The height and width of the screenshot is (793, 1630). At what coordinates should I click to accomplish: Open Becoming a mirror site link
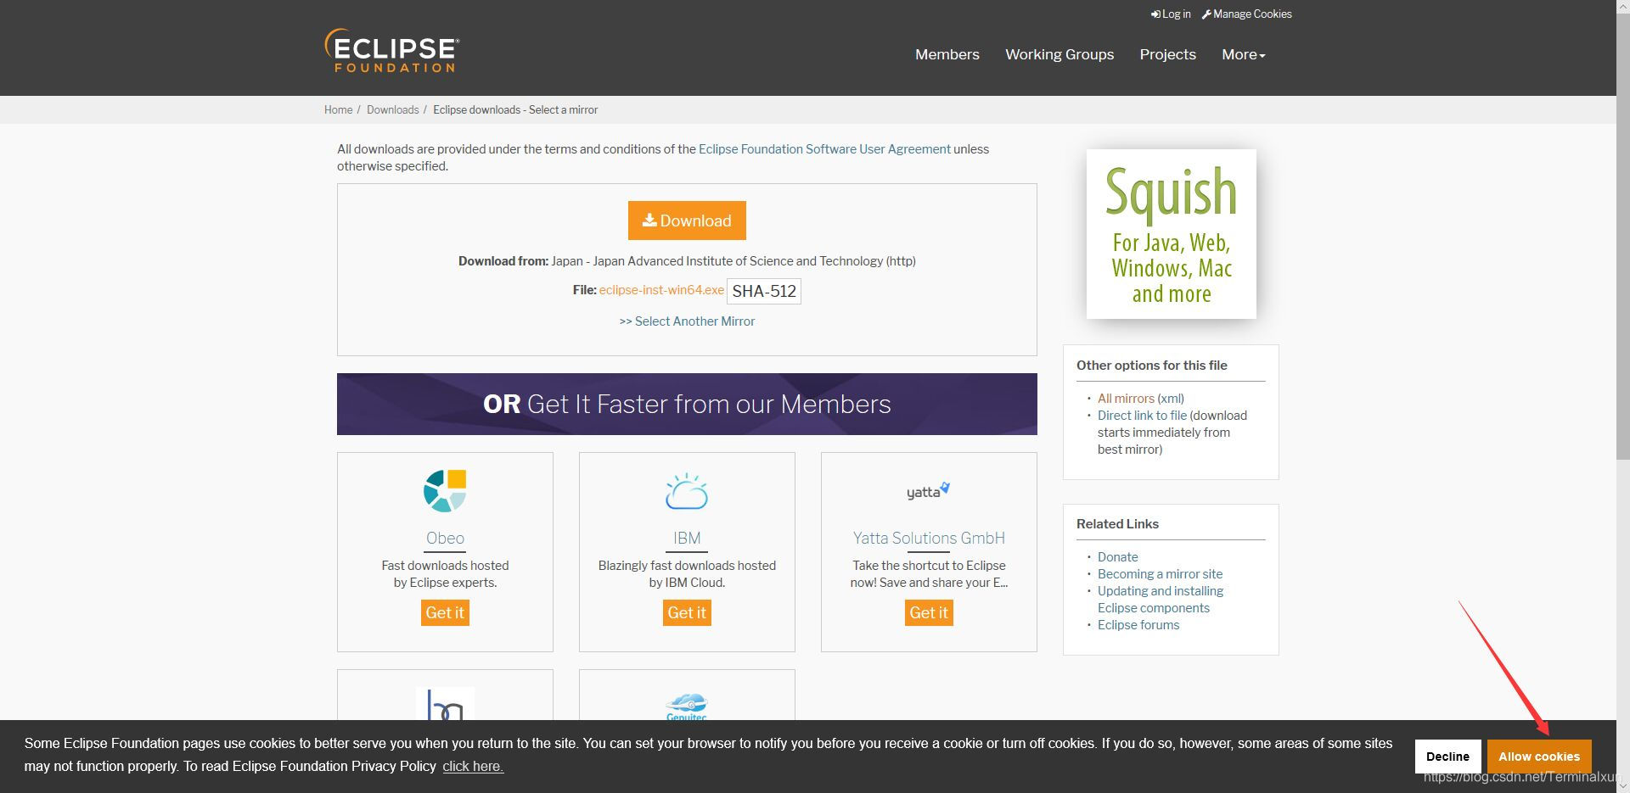click(1160, 573)
